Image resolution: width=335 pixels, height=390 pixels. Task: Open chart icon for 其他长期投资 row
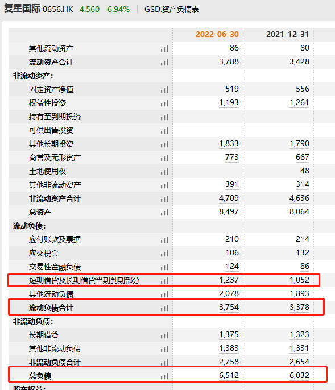[164, 144]
